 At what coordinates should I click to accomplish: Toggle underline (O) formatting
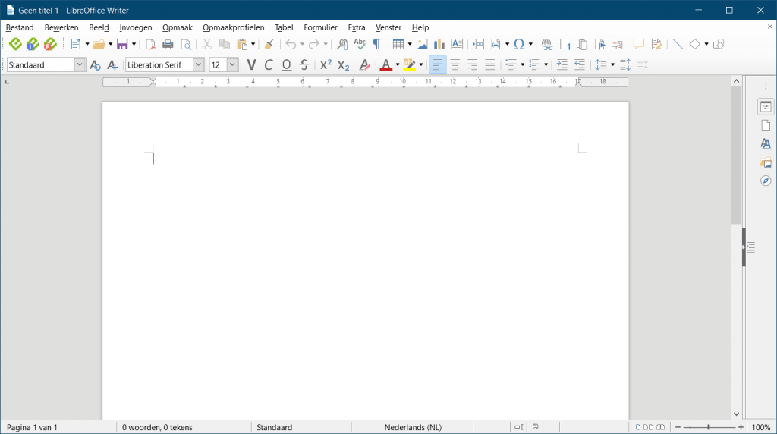[286, 65]
